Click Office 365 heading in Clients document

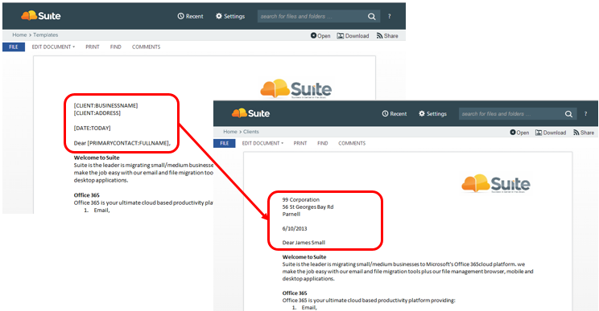pos(295,293)
